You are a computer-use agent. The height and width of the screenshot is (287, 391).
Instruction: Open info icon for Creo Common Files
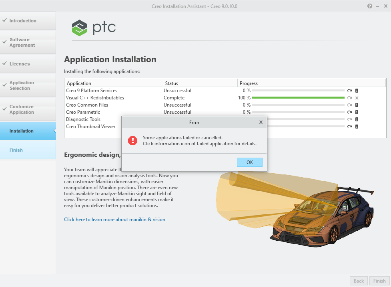tap(357, 105)
